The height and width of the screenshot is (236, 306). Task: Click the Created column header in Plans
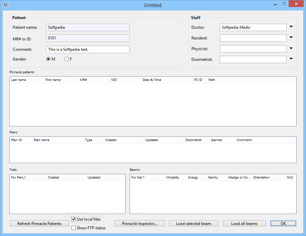click(124, 140)
